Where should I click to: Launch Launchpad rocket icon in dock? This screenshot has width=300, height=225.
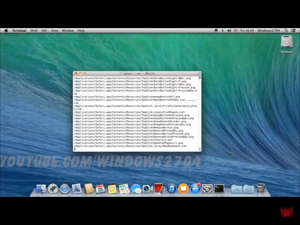pos(53,189)
